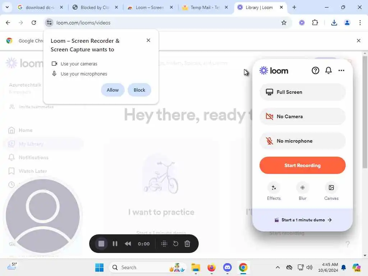This screenshot has width=368, height=276.
Task: Open Chrome extensions puzzle icon
Action: [315, 23]
